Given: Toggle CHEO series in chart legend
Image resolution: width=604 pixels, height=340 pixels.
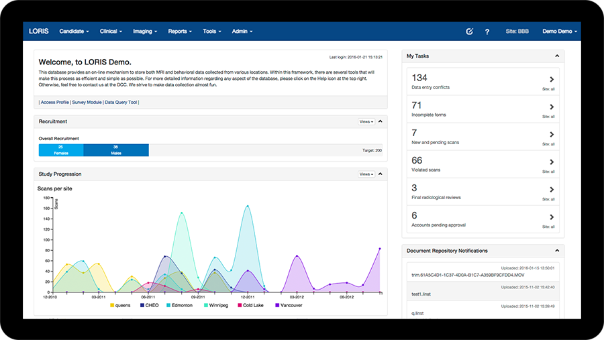Looking at the screenshot, I should click(x=150, y=305).
